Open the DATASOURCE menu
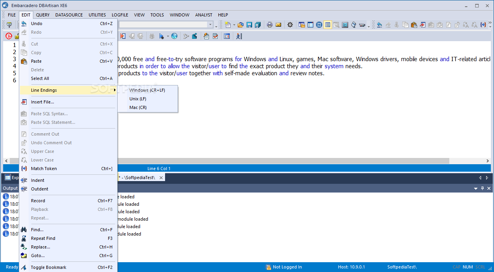The height and width of the screenshot is (272, 494). 69,15
